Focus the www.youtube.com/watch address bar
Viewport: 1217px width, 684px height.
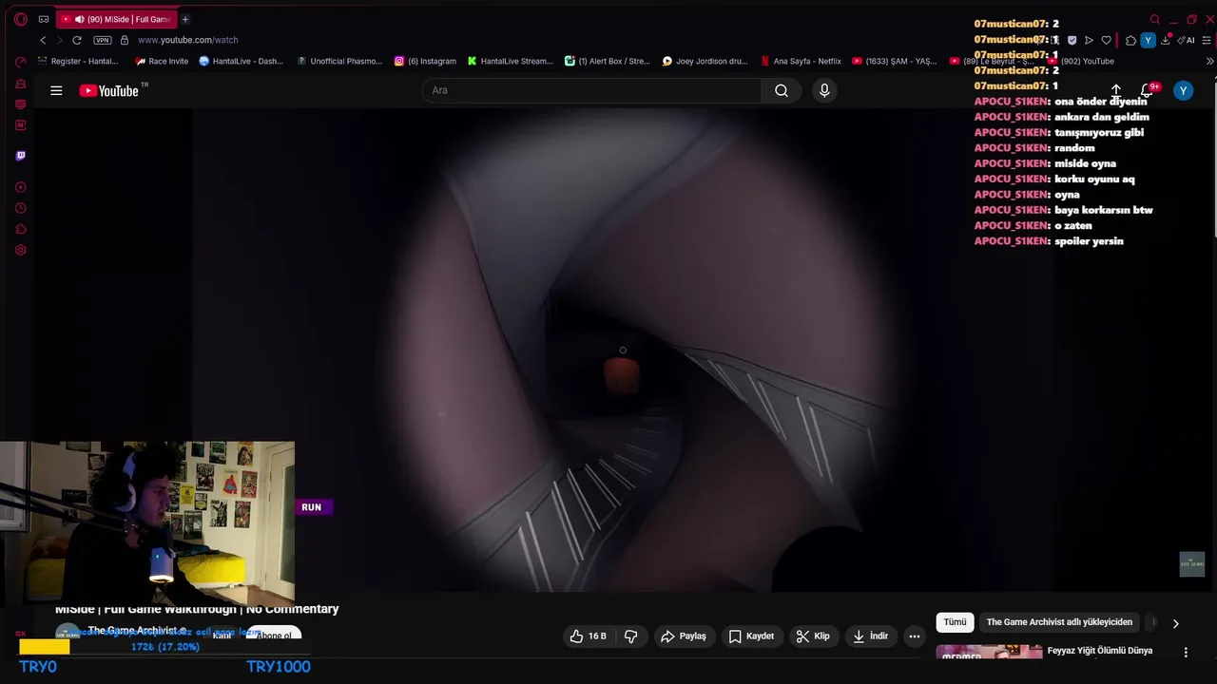(188, 40)
